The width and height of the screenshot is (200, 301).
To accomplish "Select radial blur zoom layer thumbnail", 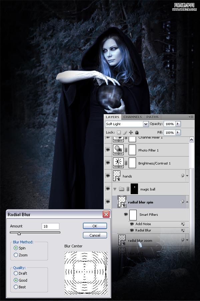I will point(122,240).
